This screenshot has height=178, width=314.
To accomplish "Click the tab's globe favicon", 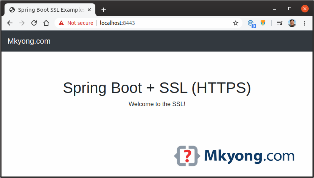I will [x=12, y=10].
